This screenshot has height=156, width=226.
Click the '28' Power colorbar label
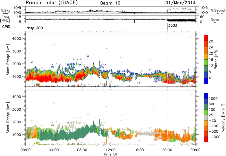point(211,41)
